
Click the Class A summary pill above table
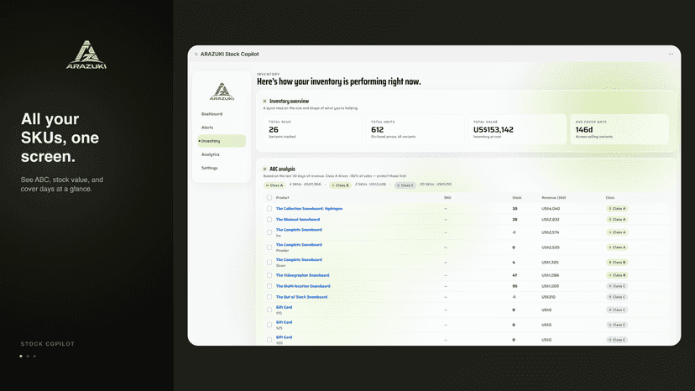[274, 185]
